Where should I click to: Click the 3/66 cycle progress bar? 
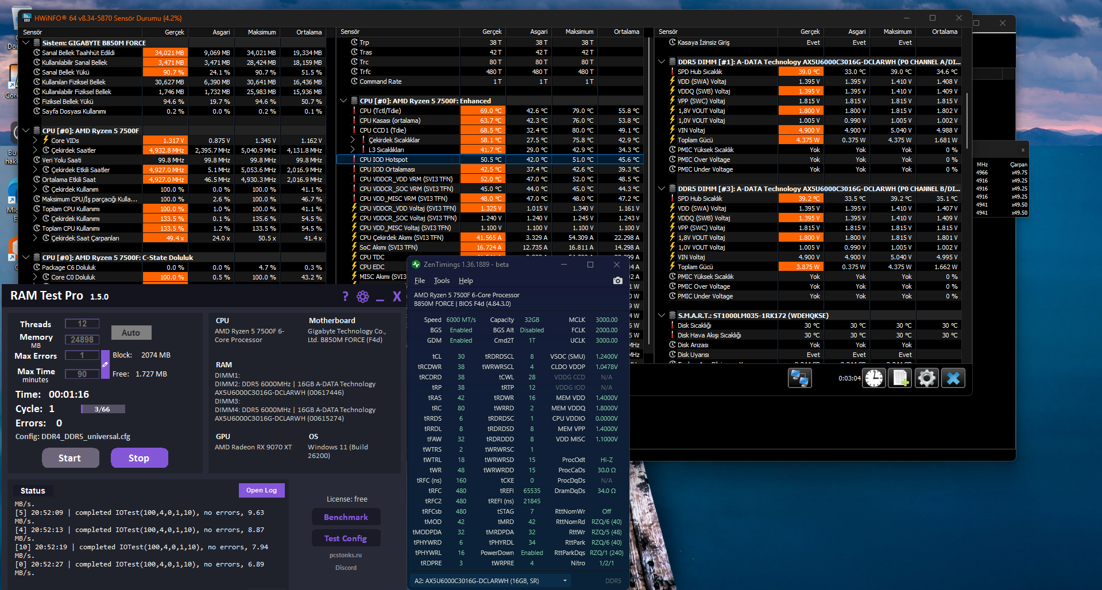[x=103, y=409]
